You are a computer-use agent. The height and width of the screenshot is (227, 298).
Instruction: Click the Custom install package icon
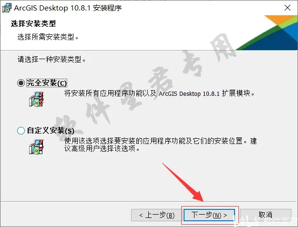(37, 146)
